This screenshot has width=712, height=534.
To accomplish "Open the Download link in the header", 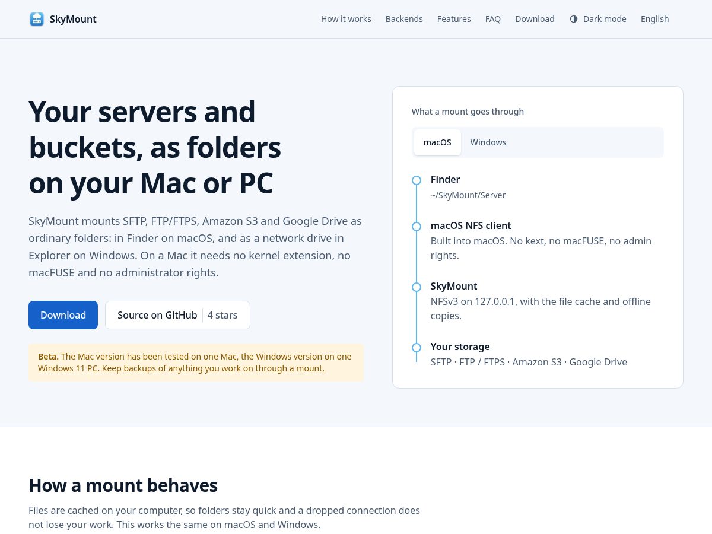I will (535, 19).
